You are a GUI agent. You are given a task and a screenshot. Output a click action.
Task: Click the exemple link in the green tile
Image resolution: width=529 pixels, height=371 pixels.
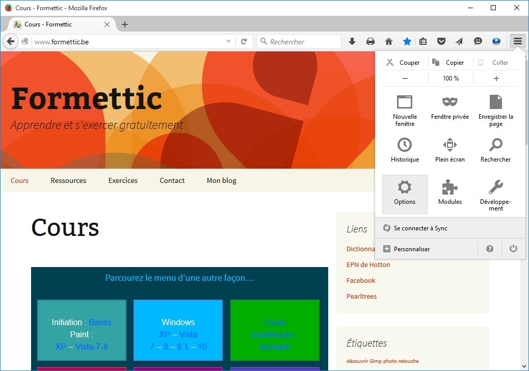pos(275,347)
